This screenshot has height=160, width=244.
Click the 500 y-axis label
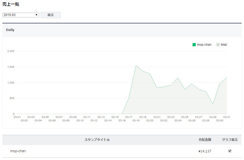[x=12, y=98]
